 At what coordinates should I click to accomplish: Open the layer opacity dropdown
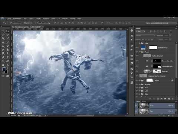171,35
